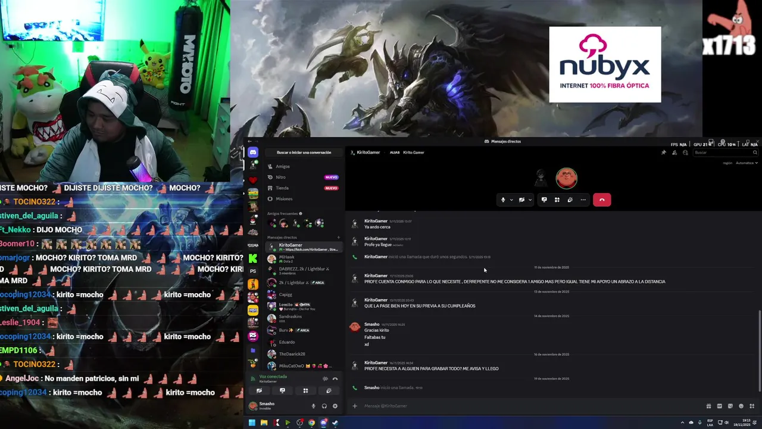Open Google Chrome from taskbar
Viewport: 762px width, 429px height.
pyautogui.click(x=311, y=423)
